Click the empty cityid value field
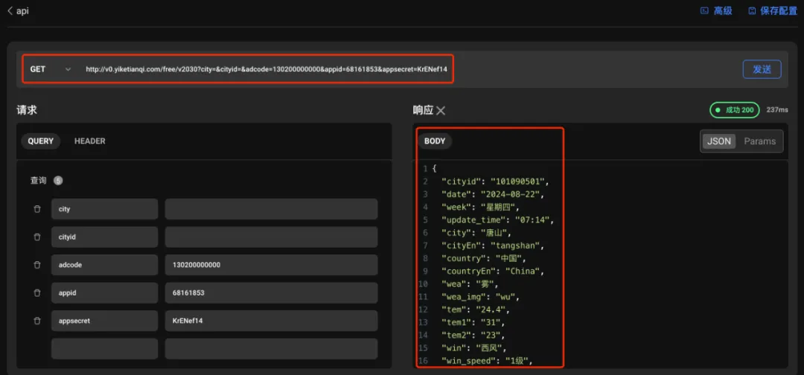 tap(271, 237)
